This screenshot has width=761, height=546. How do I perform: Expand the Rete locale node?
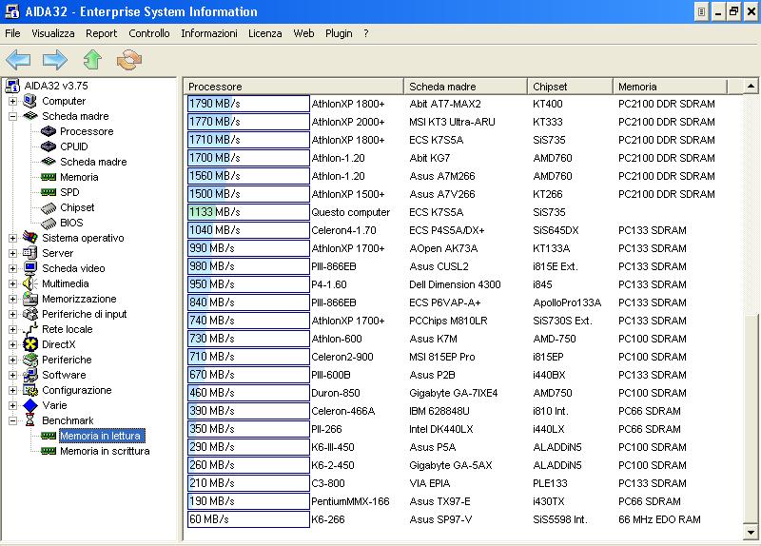coord(12,329)
